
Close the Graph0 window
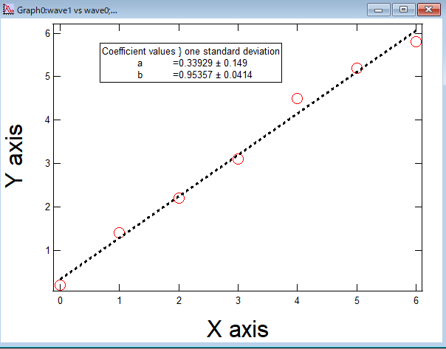point(428,10)
